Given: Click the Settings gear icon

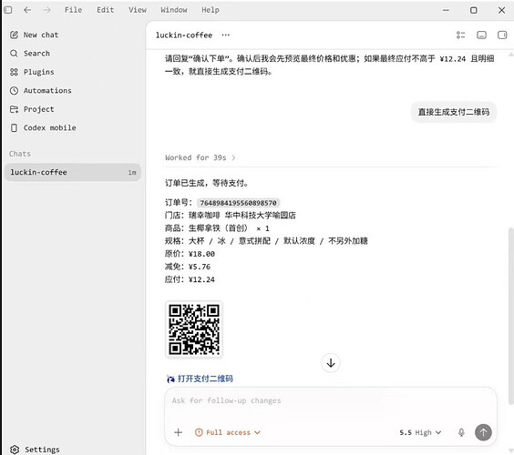Looking at the screenshot, I should [x=14, y=450].
